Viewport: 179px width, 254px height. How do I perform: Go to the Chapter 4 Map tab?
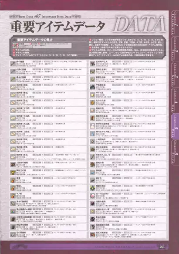point(175,100)
